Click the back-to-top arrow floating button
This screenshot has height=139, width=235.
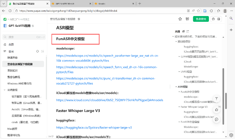[x=217, y=99]
